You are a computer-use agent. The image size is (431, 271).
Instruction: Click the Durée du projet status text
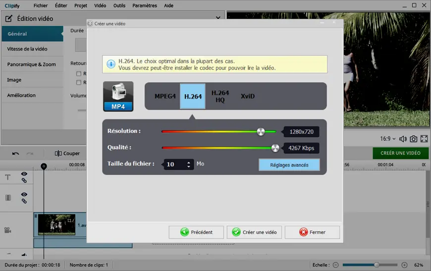32,265
